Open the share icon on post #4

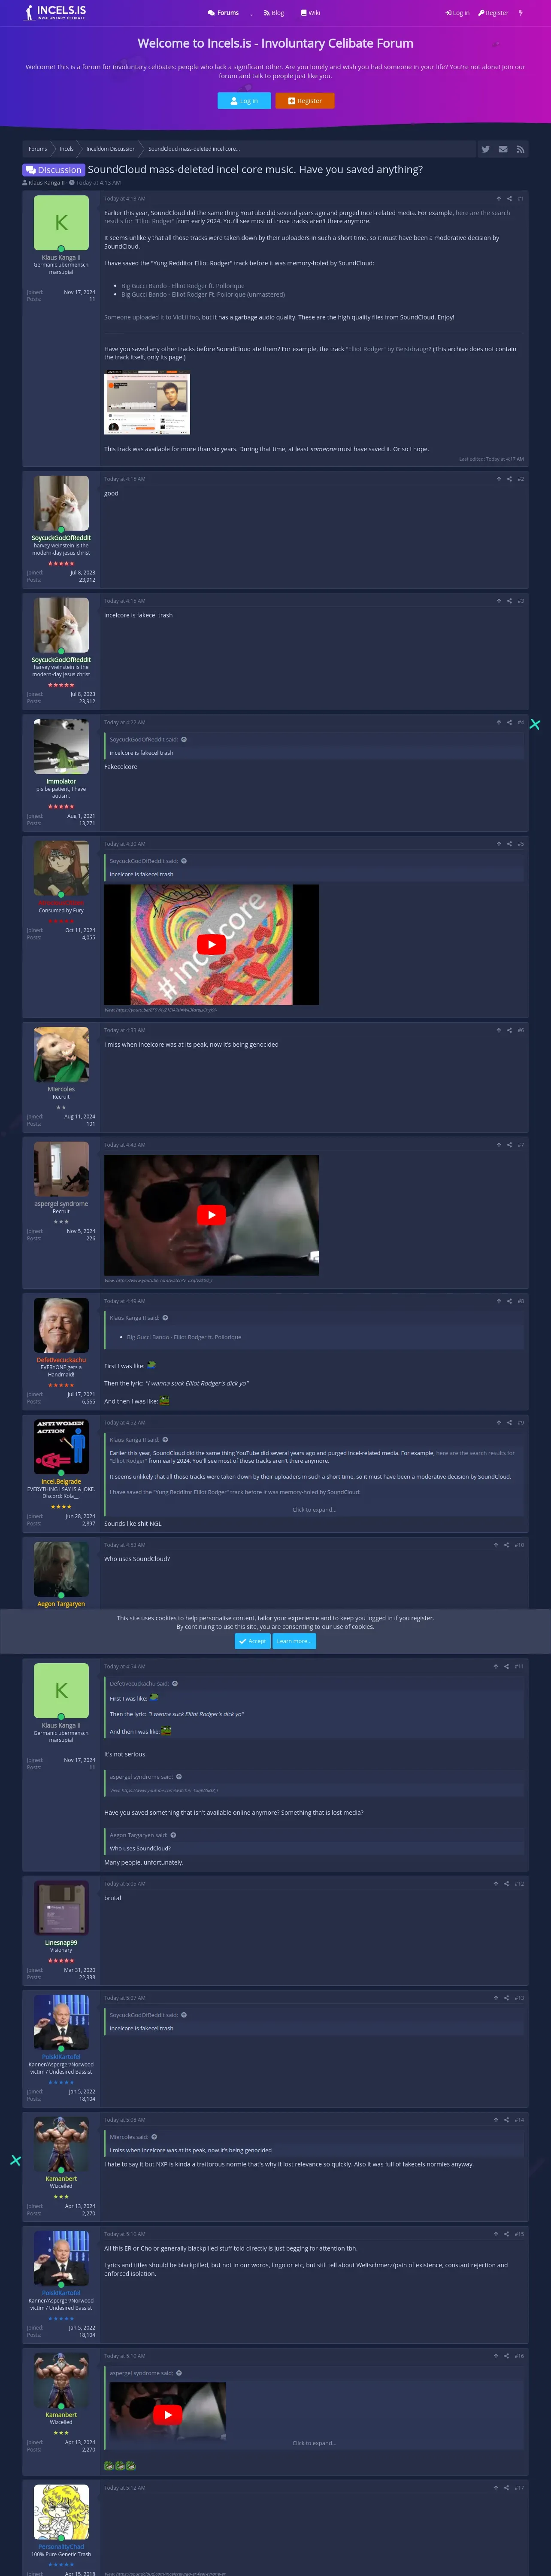coord(509,722)
